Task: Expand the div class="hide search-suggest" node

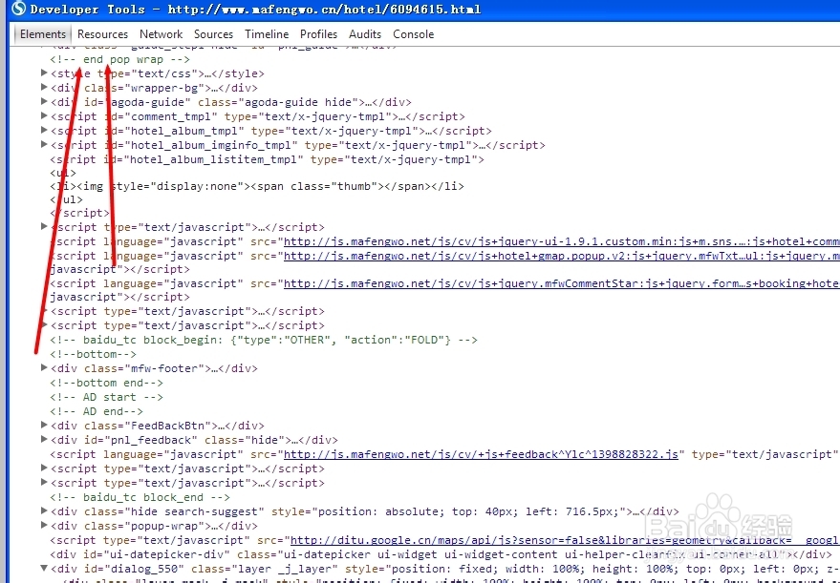Action: [45, 511]
